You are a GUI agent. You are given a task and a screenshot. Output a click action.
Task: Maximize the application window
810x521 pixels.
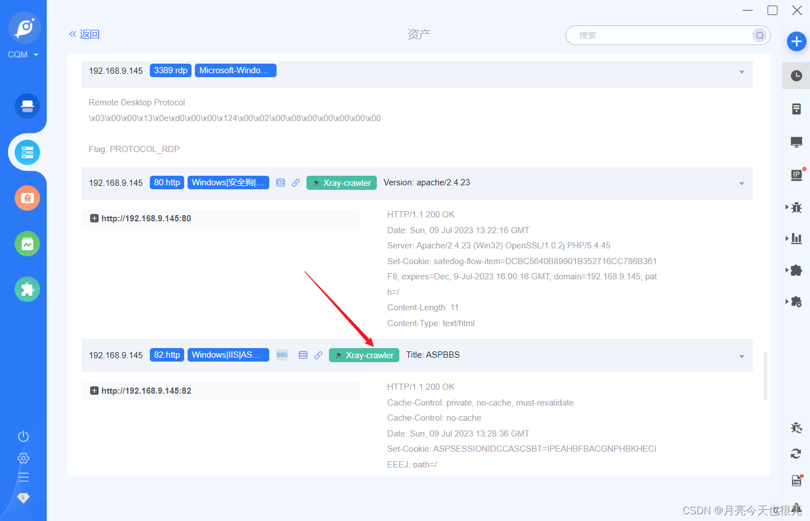coord(772,10)
